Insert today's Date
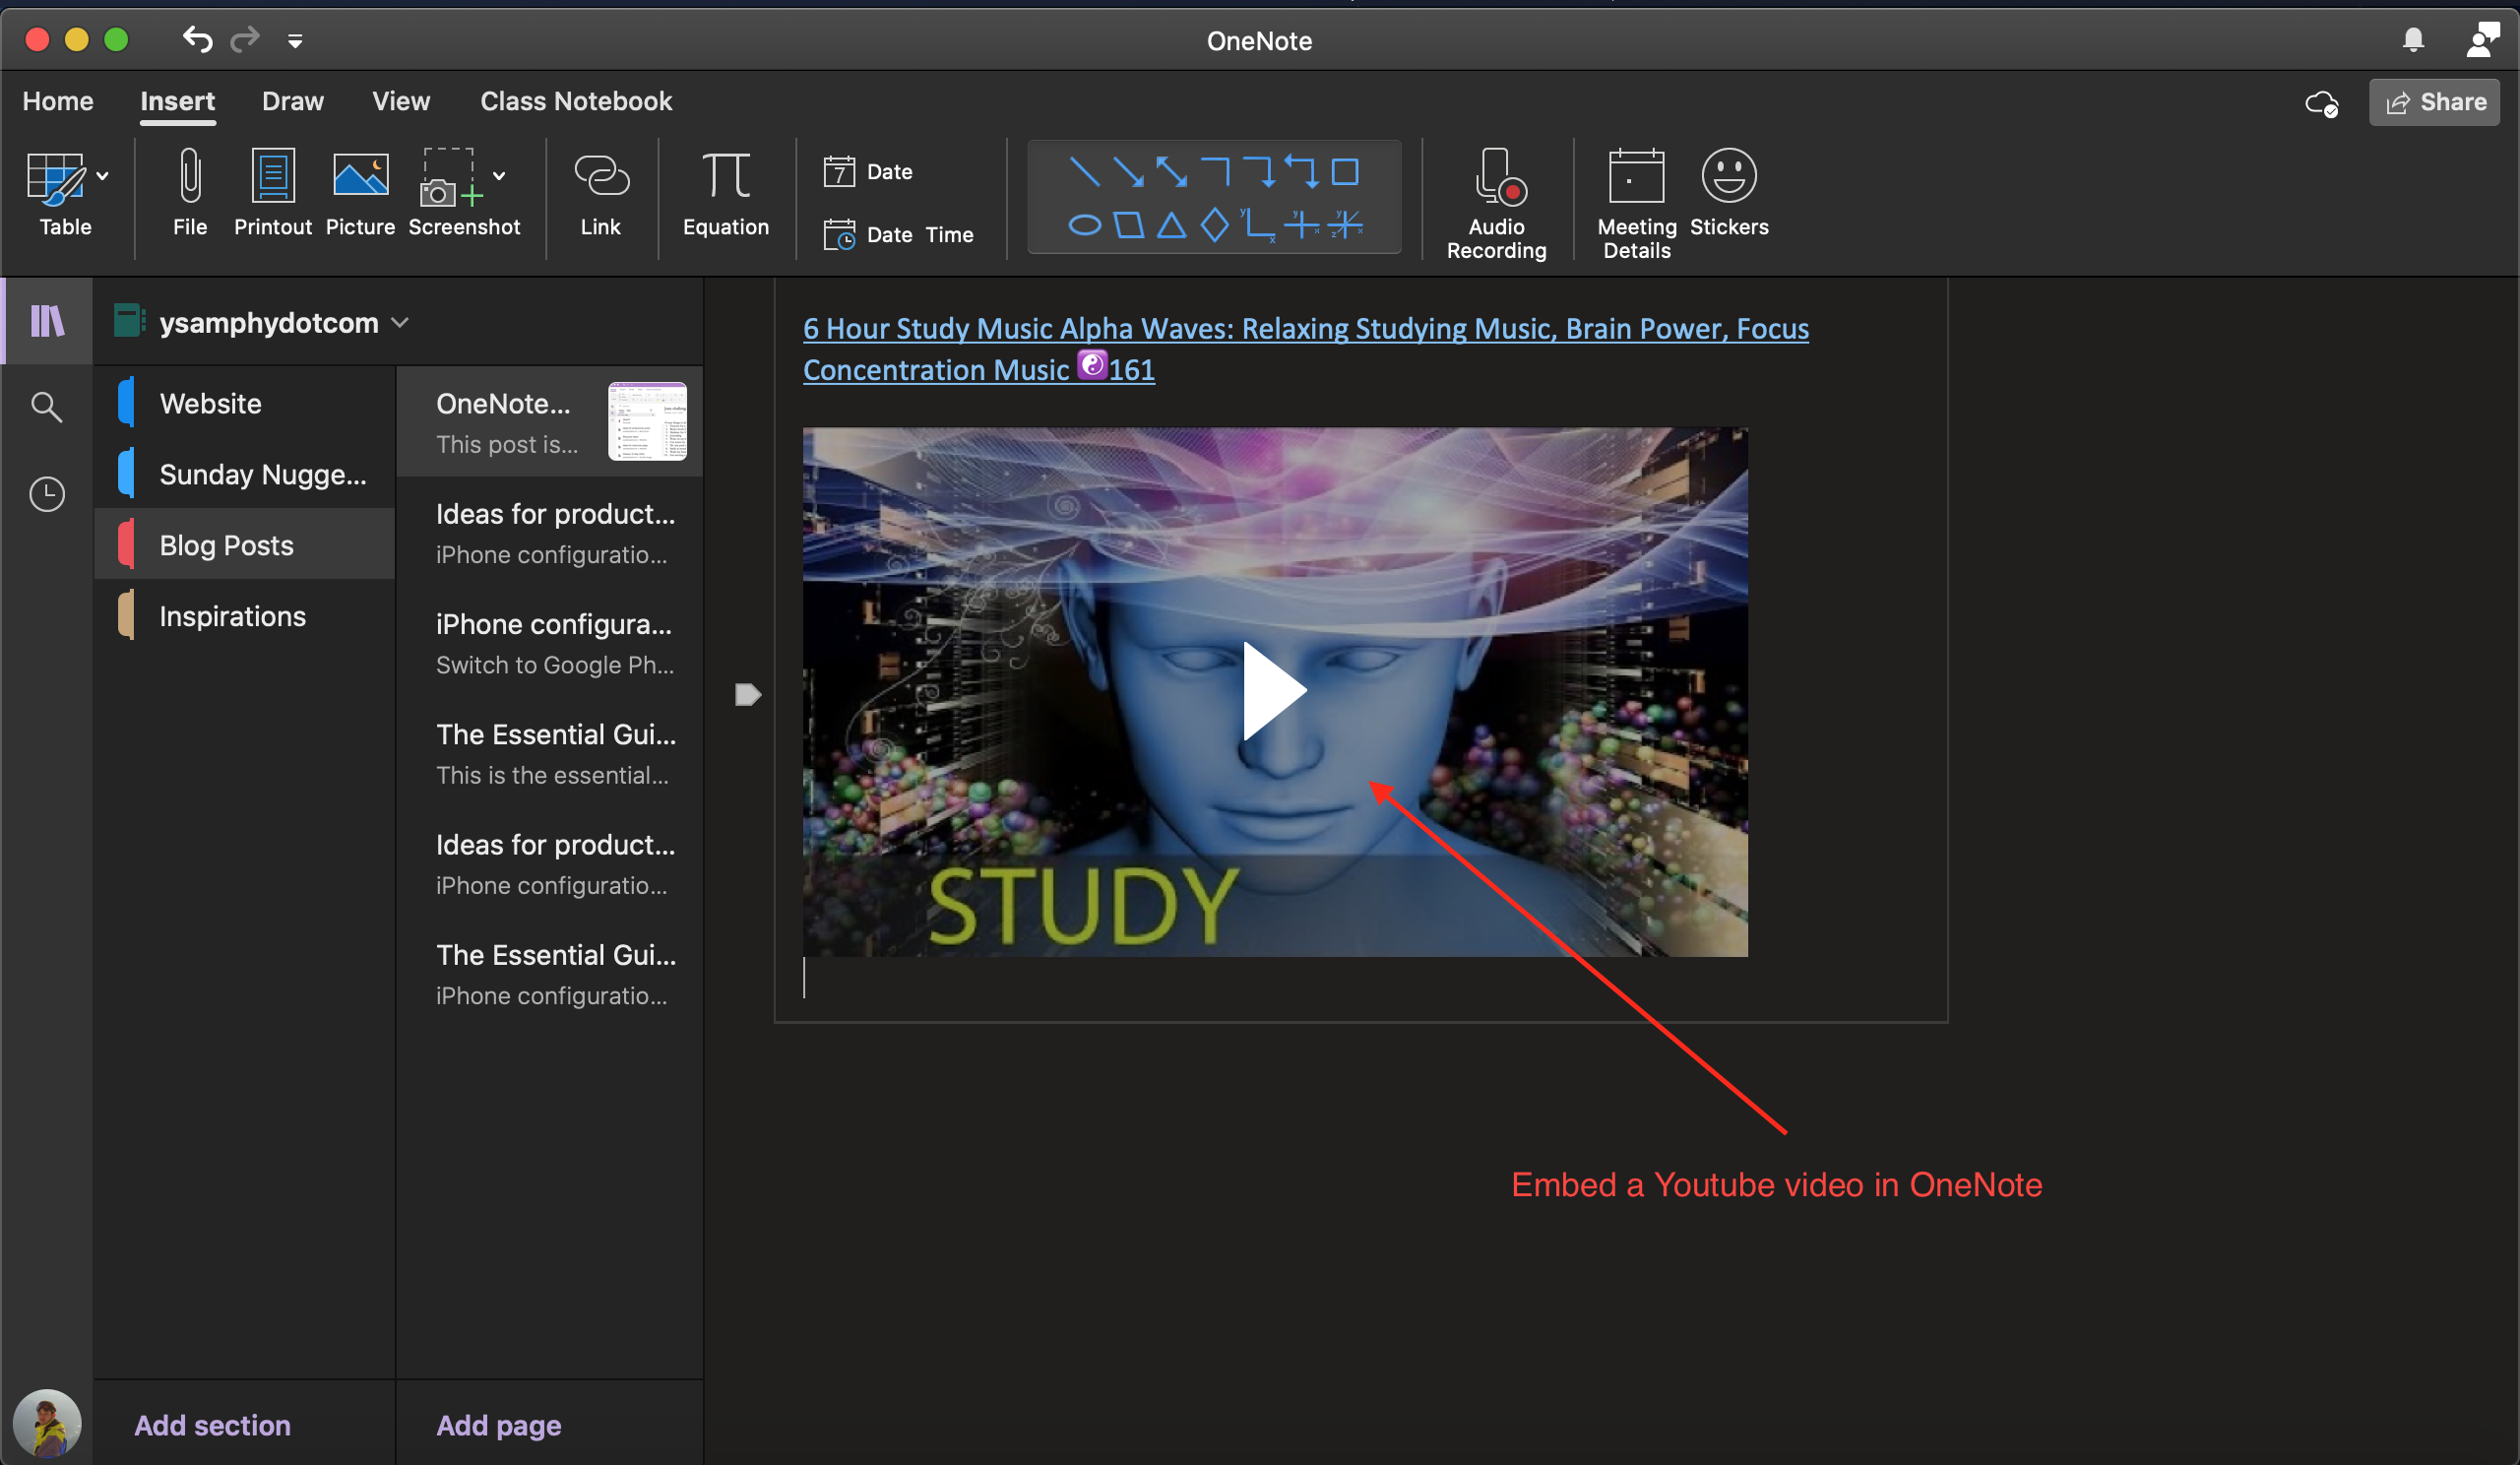This screenshot has width=2520, height=1465. click(868, 172)
